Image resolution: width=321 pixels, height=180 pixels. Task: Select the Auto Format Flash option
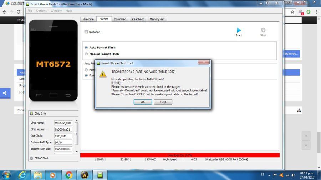(86, 47)
